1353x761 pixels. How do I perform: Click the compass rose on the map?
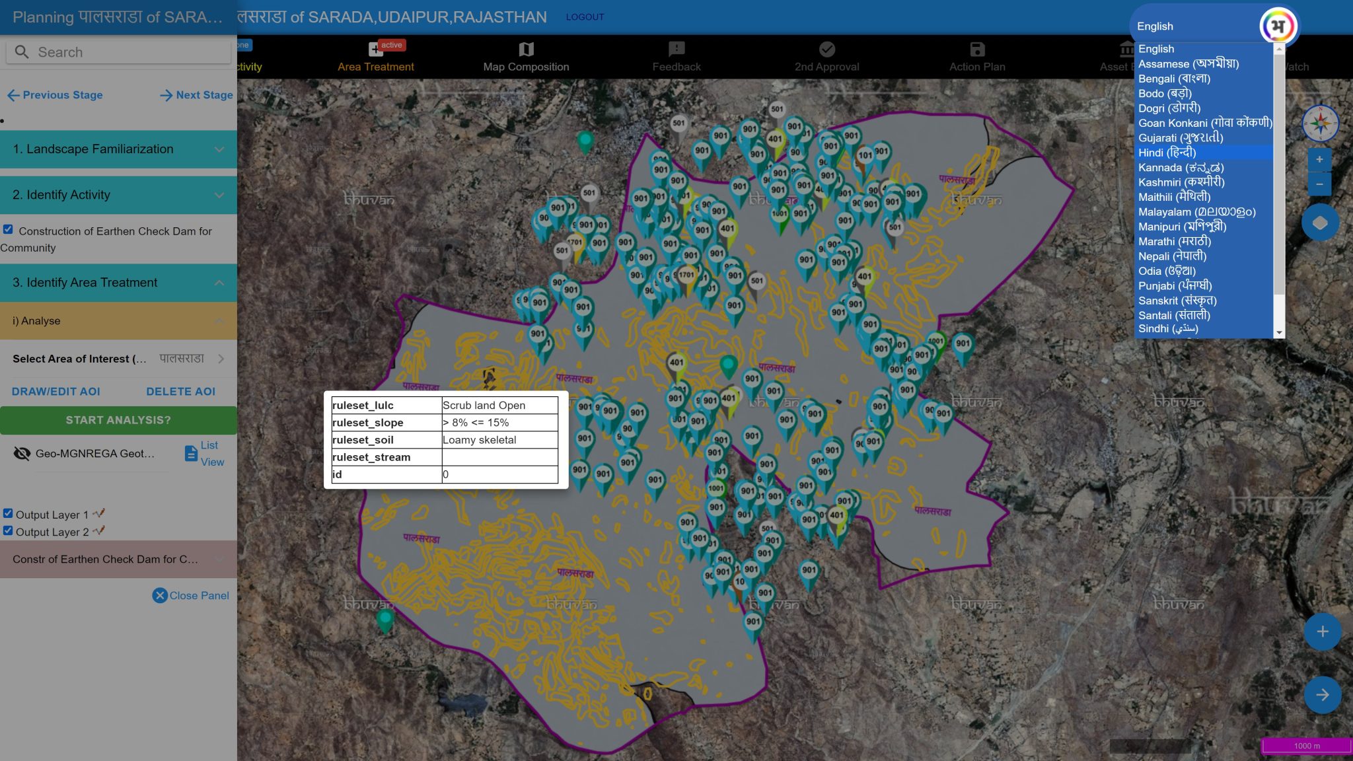point(1321,124)
